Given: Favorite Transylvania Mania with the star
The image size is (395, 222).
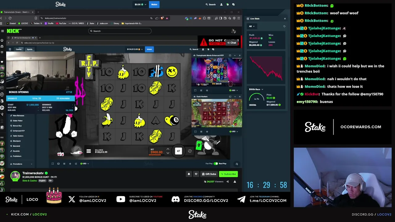Looking at the screenshot, I should tap(207, 90).
